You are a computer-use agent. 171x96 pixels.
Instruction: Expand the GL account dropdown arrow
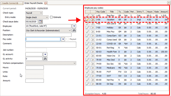[45, 54]
